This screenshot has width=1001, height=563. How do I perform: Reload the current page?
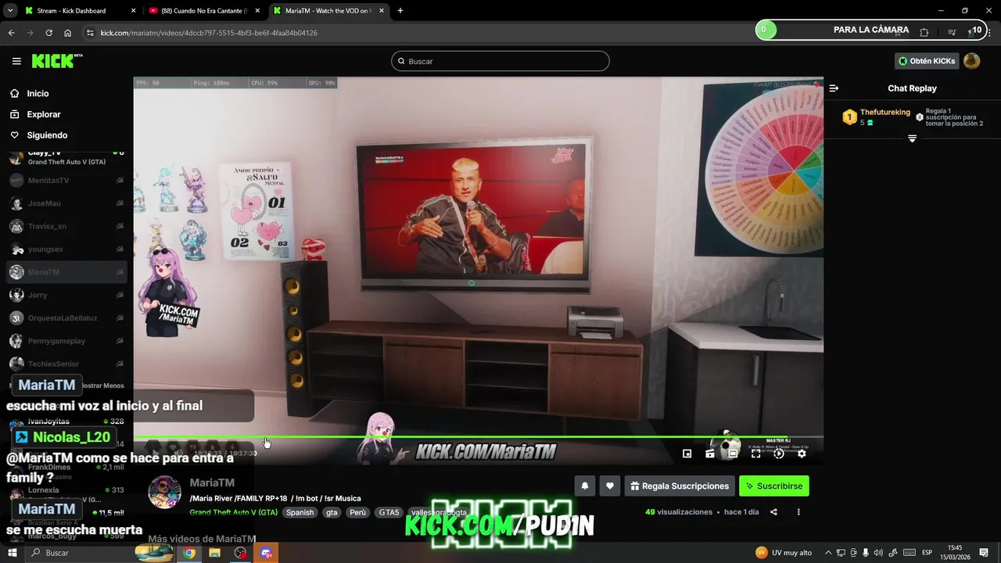48,33
